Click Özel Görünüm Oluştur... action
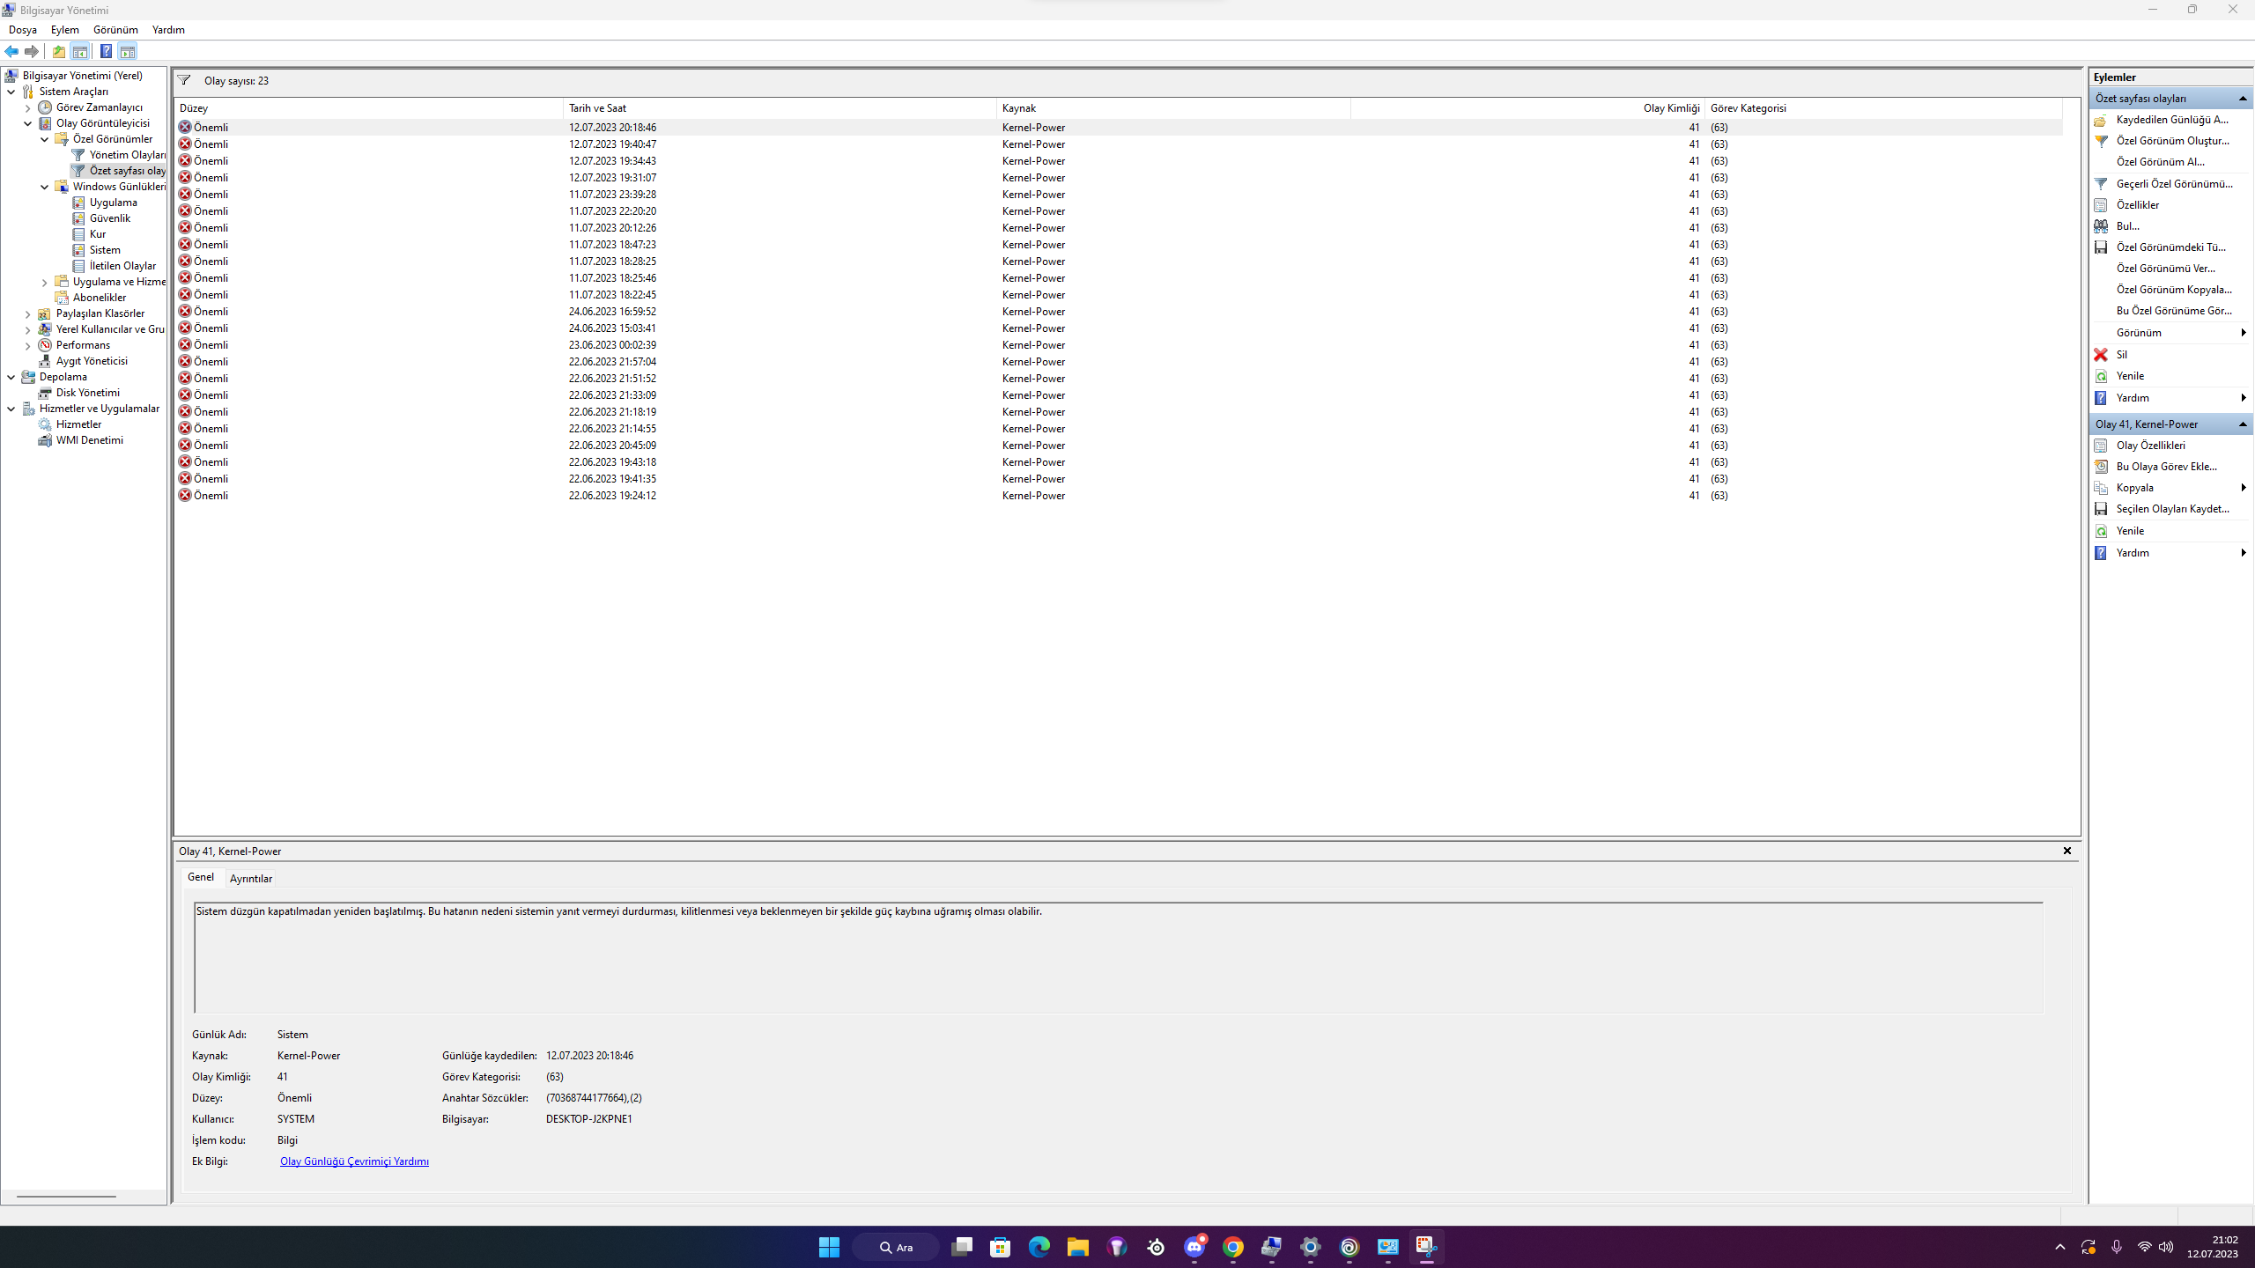 pyautogui.click(x=2172, y=141)
